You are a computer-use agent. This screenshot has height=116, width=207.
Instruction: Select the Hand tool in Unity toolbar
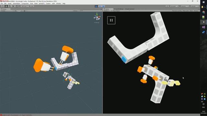[3, 6]
